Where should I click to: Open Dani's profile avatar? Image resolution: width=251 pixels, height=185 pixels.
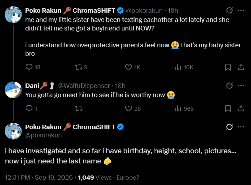click(13, 90)
